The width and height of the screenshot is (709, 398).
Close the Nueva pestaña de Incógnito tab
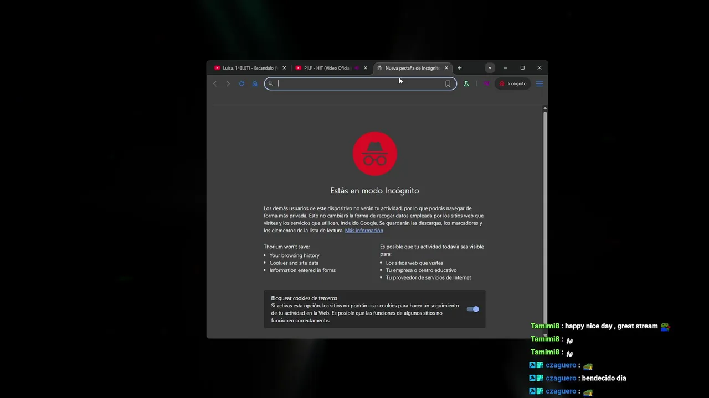click(446, 68)
